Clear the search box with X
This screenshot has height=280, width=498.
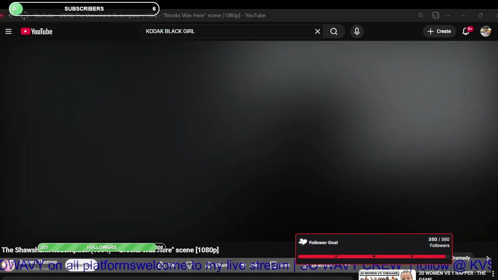pyautogui.click(x=317, y=31)
